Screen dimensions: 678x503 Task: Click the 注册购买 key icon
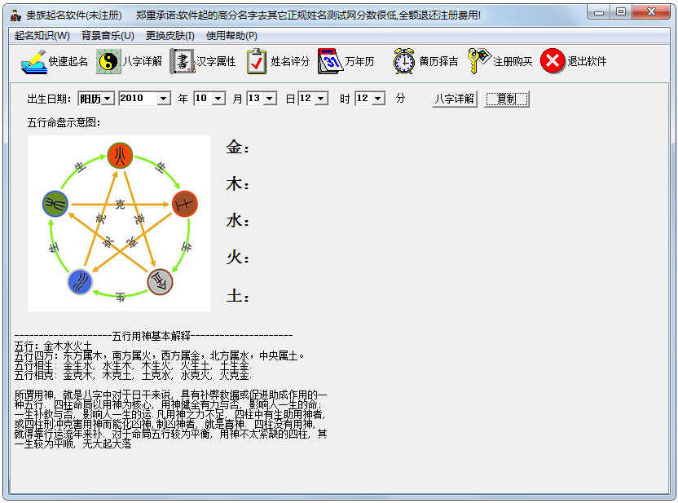(x=479, y=61)
